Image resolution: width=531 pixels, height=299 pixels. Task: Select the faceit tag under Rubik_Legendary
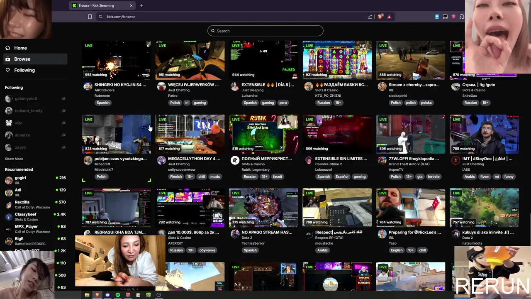[x=278, y=176]
